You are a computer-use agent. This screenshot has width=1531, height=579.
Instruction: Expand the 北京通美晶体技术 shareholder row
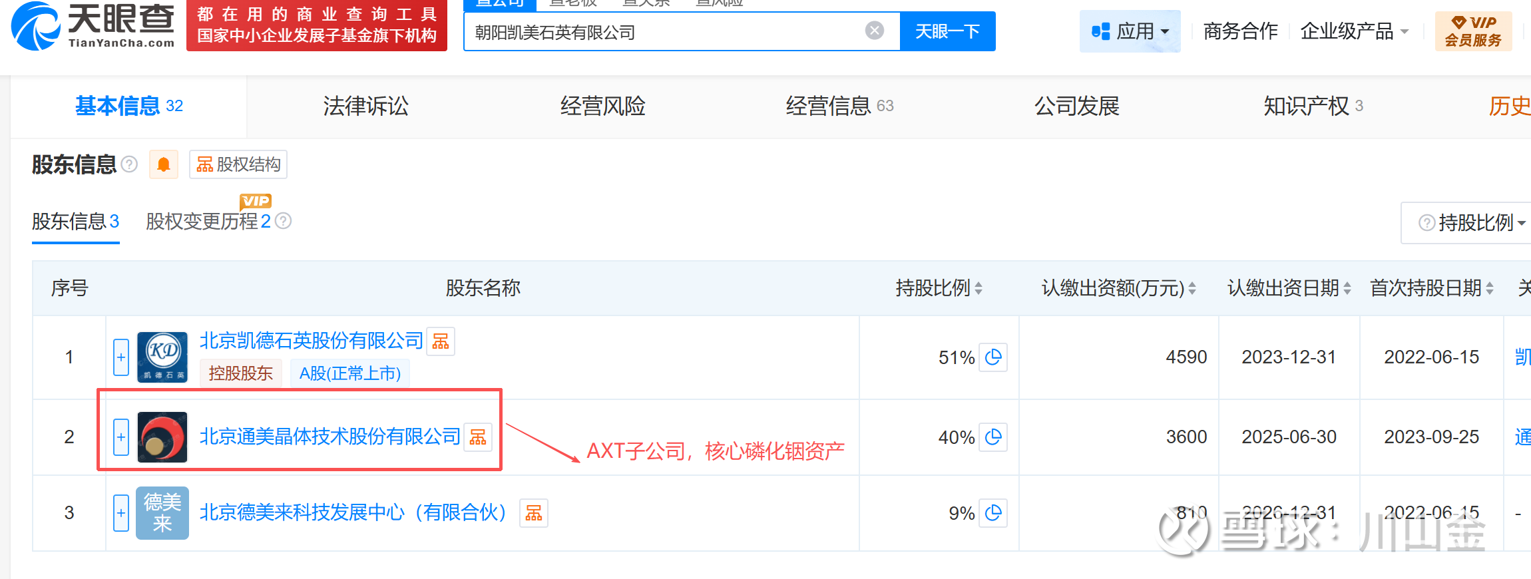[121, 437]
